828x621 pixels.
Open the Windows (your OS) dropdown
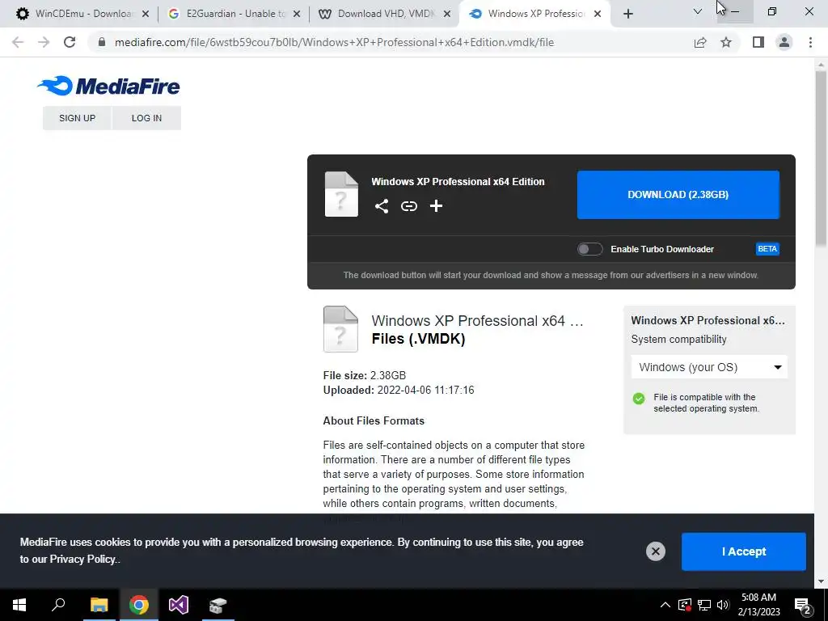(x=709, y=367)
